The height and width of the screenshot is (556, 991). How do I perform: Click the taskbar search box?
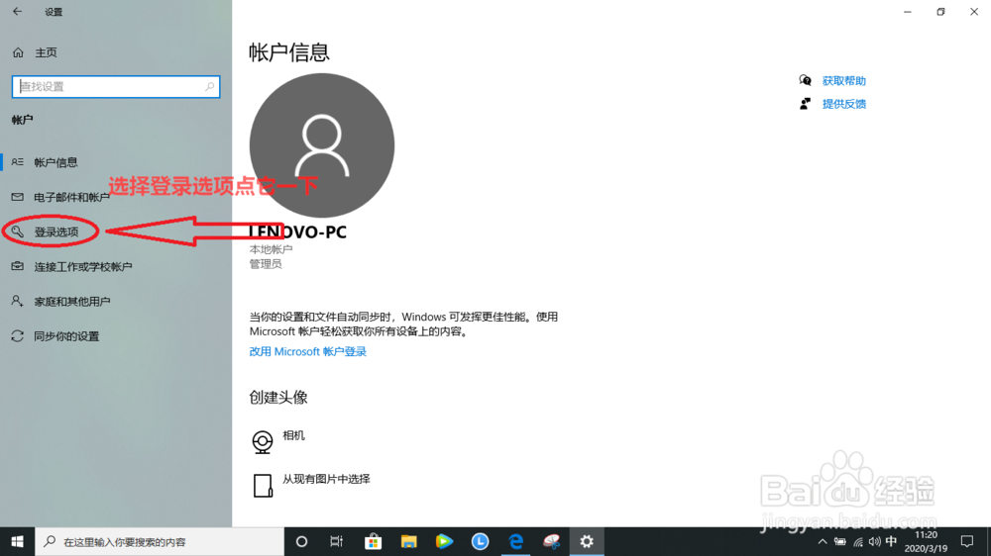pyautogui.click(x=160, y=541)
